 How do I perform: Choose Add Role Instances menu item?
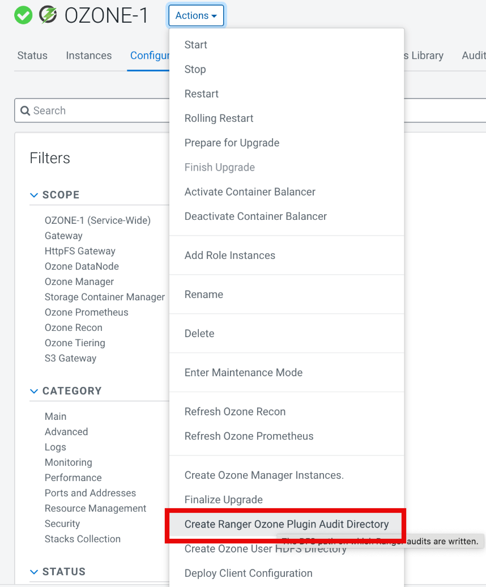[230, 256]
